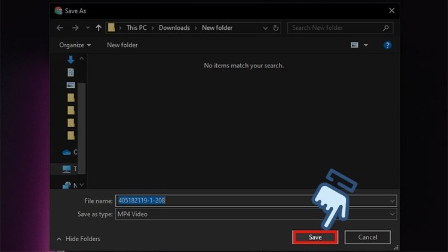
Task: Select This PC in navigation pane
Action: coord(67,169)
